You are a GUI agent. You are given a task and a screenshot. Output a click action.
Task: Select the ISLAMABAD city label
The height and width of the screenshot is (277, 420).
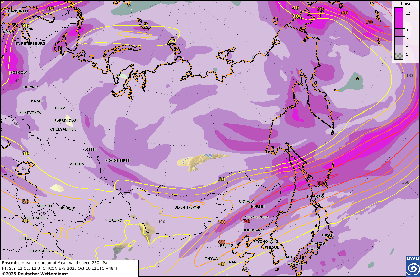point(40,251)
